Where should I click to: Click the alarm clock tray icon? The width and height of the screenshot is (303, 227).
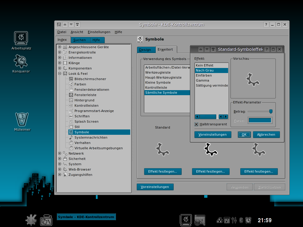click(x=248, y=220)
